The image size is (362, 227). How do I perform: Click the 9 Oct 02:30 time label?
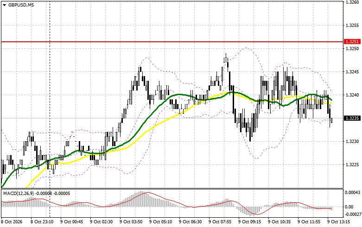(102, 222)
